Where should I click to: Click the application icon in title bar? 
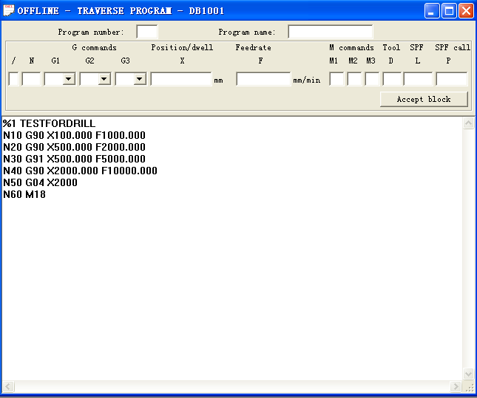coord(10,11)
